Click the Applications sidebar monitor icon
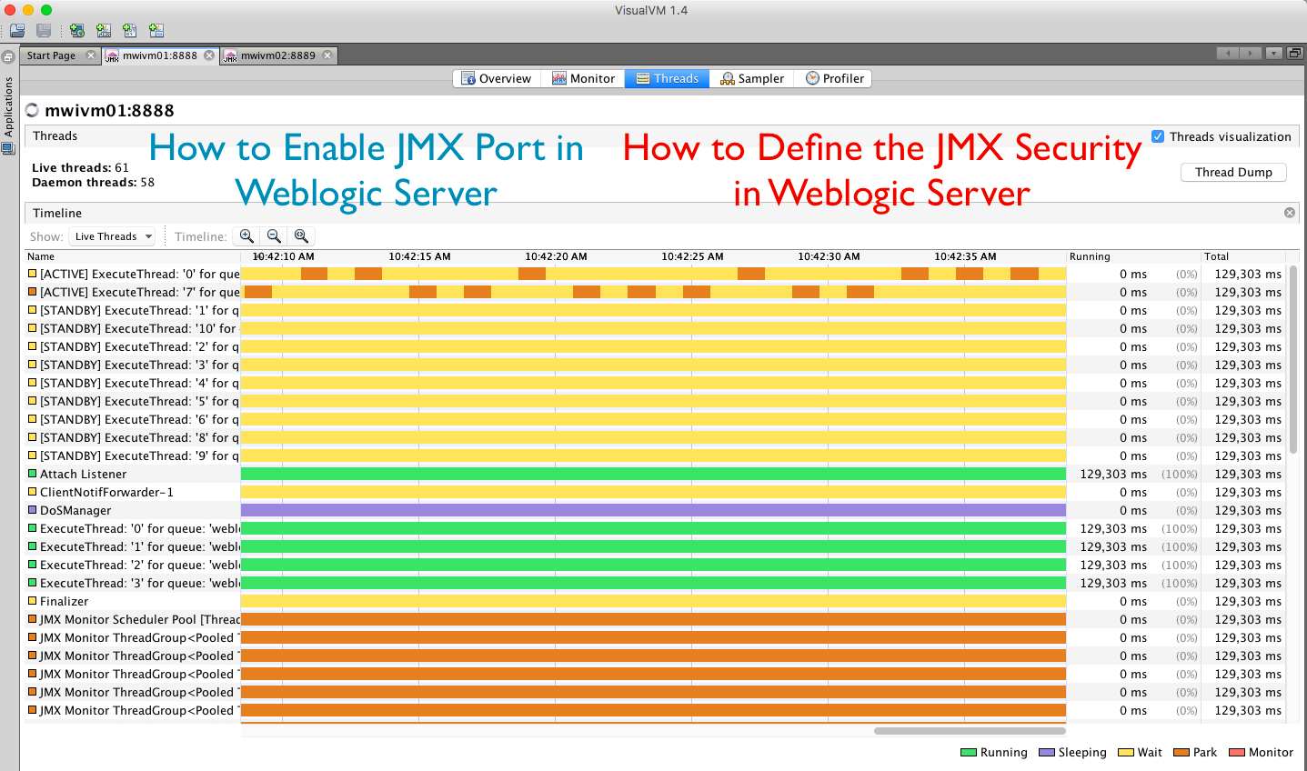This screenshot has height=771, width=1307. pyautogui.click(x=8, y=148)
